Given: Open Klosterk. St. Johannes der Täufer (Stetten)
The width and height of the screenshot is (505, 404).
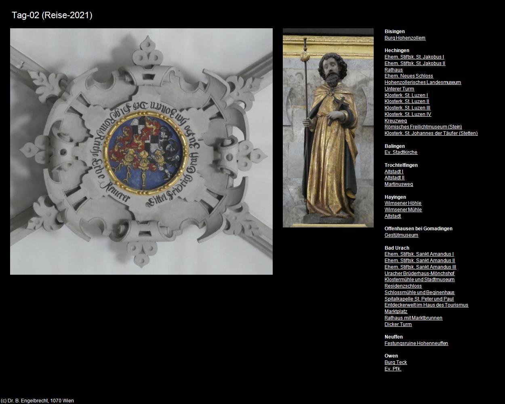Looking at the screenshot, I should click(431, 133).
